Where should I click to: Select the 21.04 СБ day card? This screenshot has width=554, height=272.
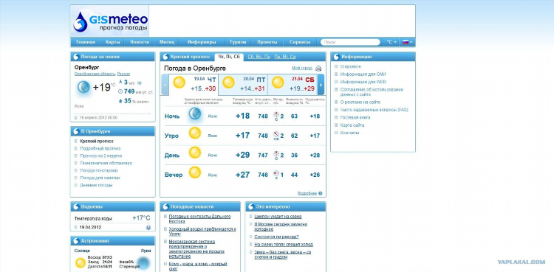tap(293, 85)
